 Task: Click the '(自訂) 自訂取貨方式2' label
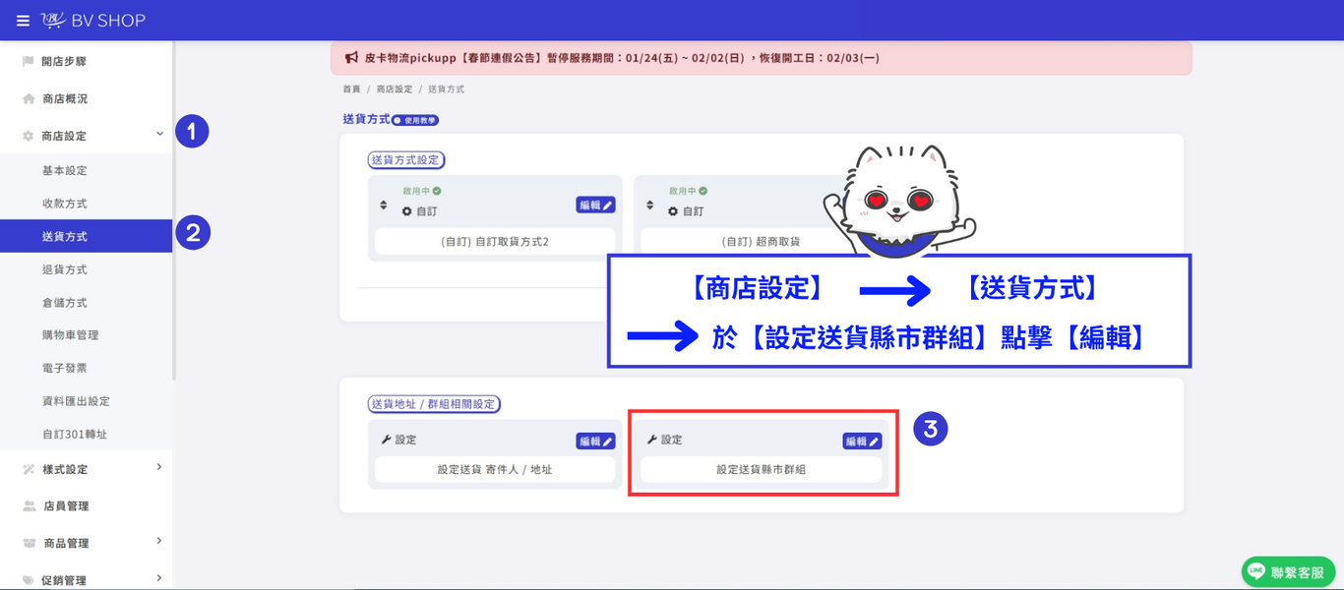pyautogui.click(x=495, y=241)
